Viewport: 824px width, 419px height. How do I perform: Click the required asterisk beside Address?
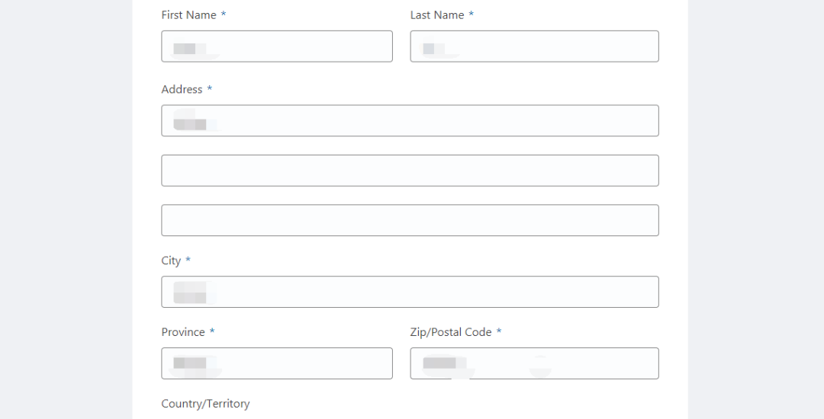[x=210, y=89]
